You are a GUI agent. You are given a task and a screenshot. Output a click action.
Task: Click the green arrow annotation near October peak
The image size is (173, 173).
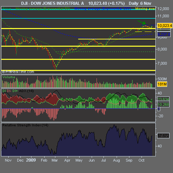(x=142, y=22)
